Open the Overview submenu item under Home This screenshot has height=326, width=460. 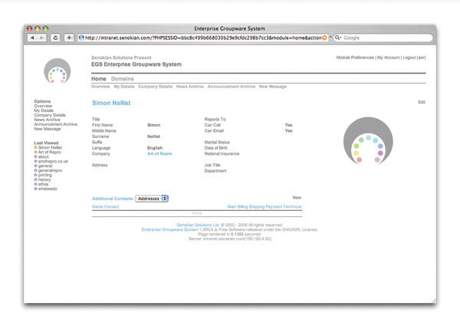[x=100, y=87]
